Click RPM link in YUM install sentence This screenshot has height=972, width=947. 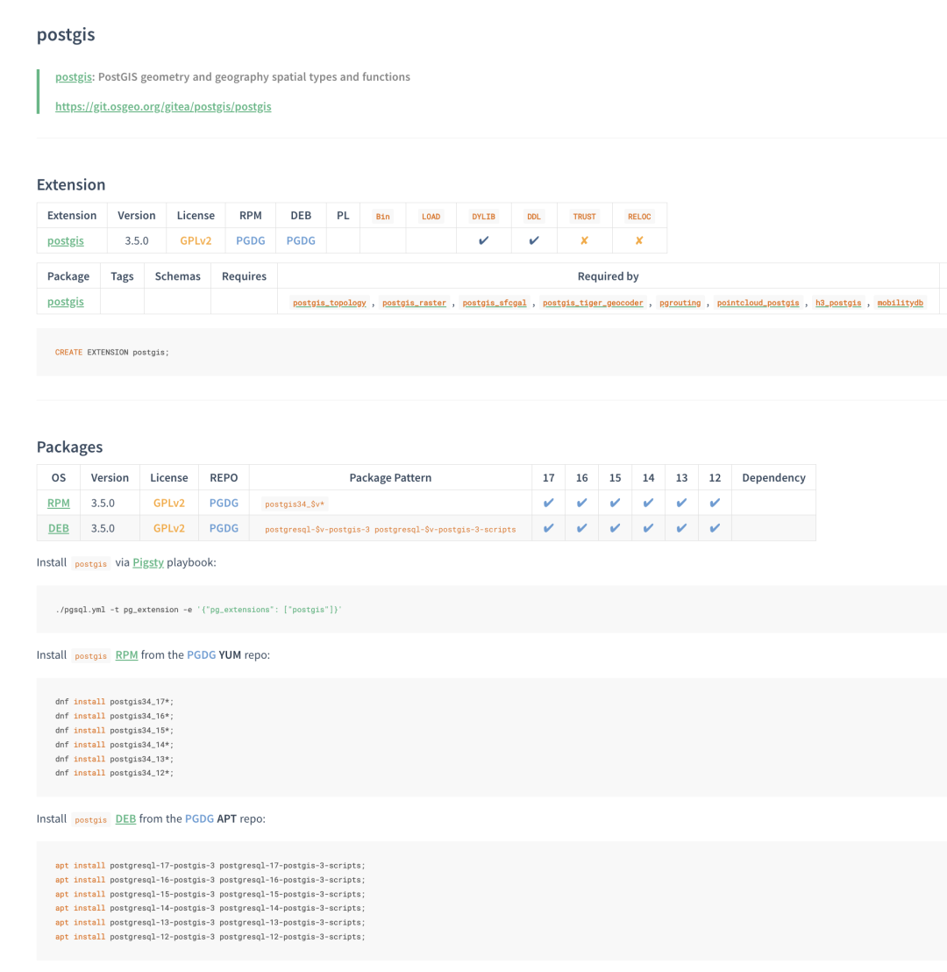click(126, 654)
